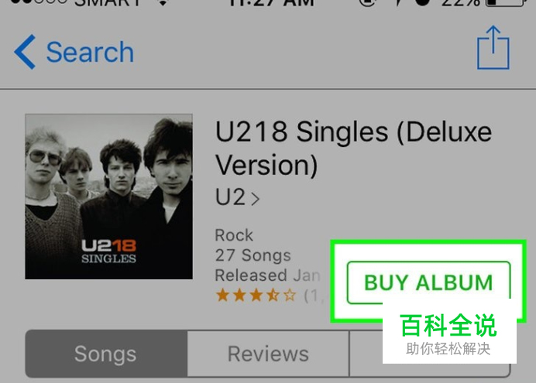536x383 pixels.
Task: Tap the Released date line
Action: [268, 275]
